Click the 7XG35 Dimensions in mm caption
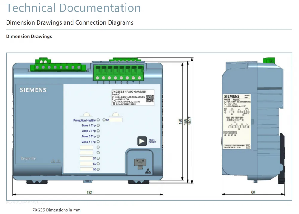The width and height of the screenshot is (299, 214). point(57,210)
